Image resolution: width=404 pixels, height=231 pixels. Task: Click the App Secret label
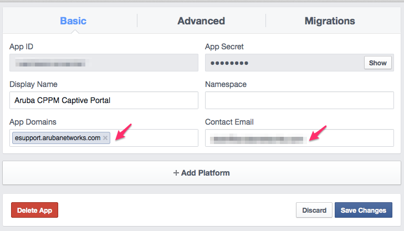224,47
